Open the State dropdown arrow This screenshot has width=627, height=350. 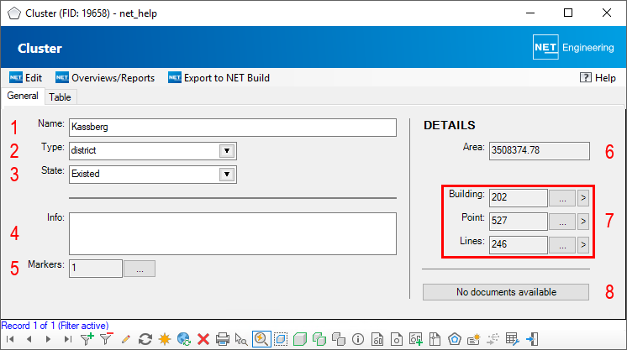coord(227,175)
